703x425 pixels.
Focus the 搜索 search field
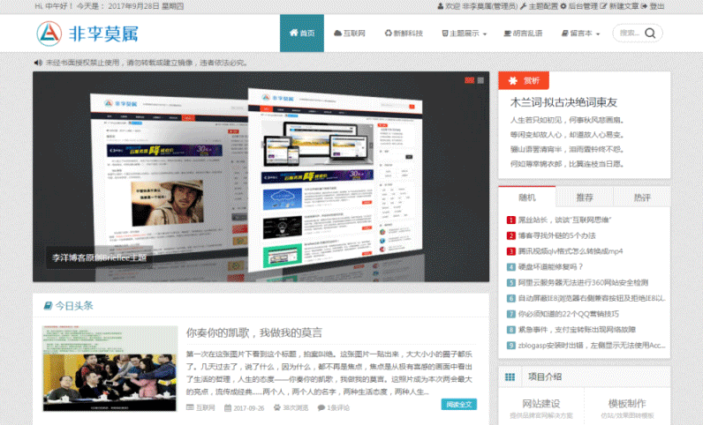(x=630, y=34)
